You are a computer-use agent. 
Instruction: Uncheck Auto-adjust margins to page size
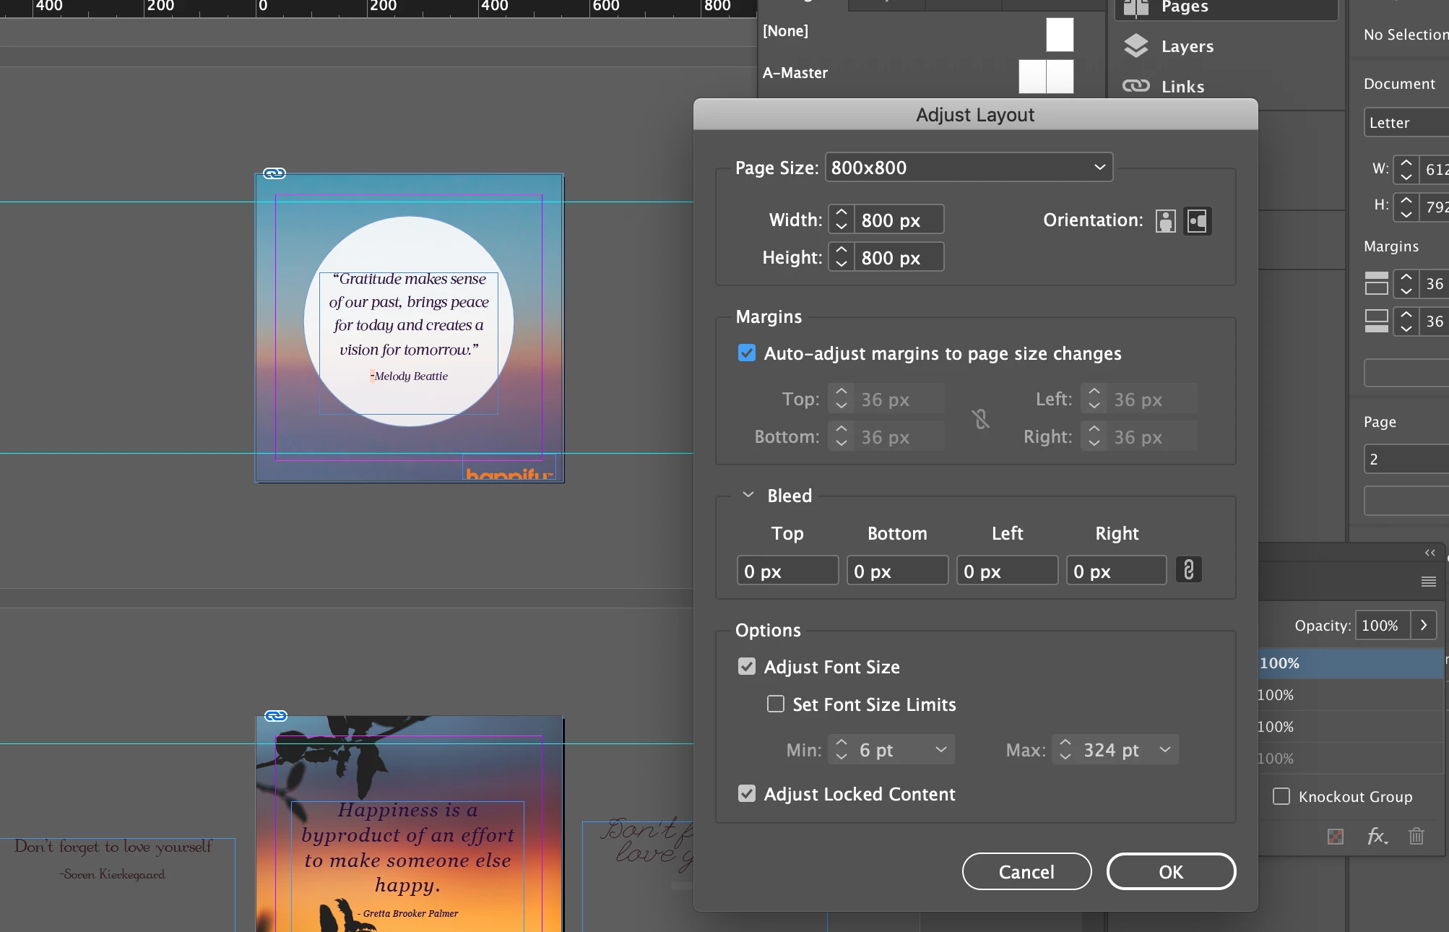pyautogui.click(x=747, y=353)
